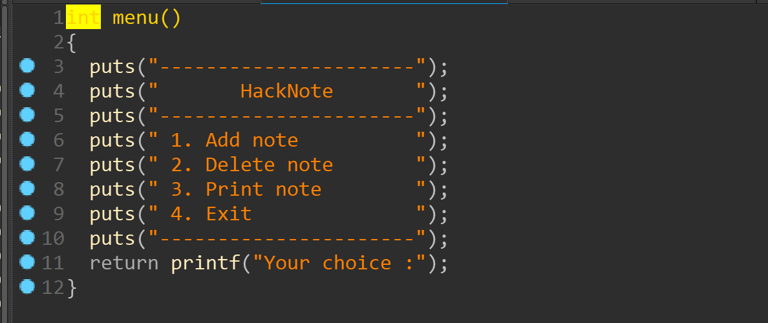Screen dimensions: 768x323
Task: Click the breakpoint marker on line 12
Action: pyautogui.click(x=27, y=286)
